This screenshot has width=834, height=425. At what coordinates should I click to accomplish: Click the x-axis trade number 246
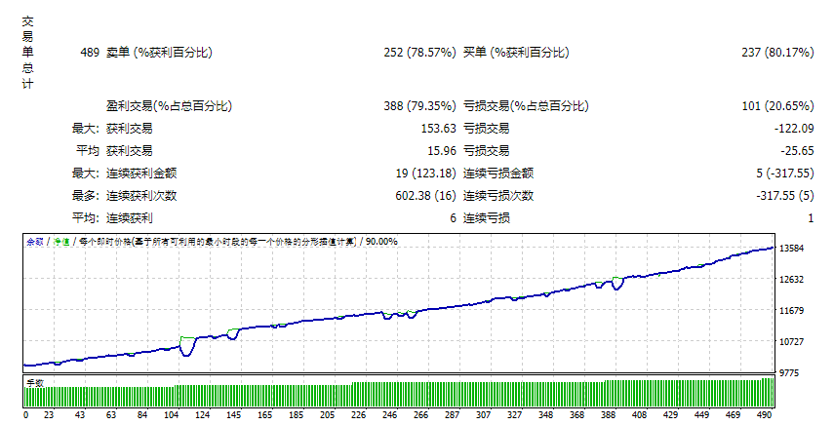click(x=390, y=415)
